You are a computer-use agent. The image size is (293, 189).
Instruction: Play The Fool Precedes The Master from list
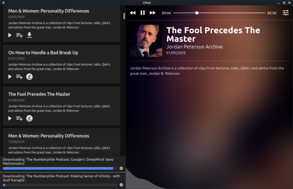click(x=10, y=118)
